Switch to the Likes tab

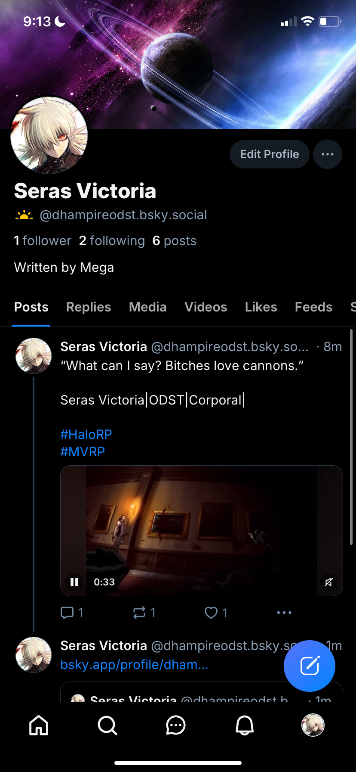point(261,307)
